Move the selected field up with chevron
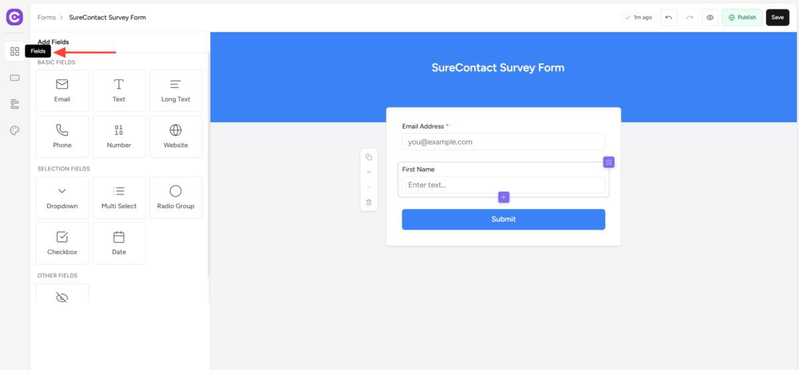This screenshot has height=370, width=799. pyautogui.click(x=369, y=172)
